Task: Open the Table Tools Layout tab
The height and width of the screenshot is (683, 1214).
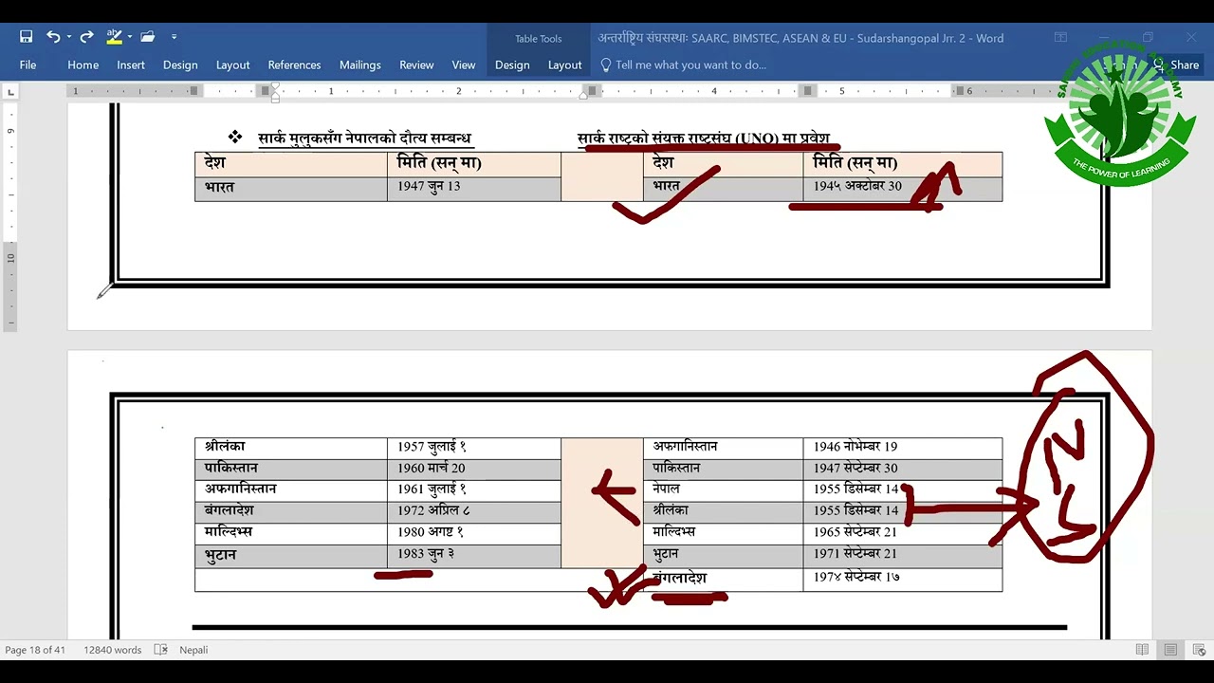Action: point(564,65)
